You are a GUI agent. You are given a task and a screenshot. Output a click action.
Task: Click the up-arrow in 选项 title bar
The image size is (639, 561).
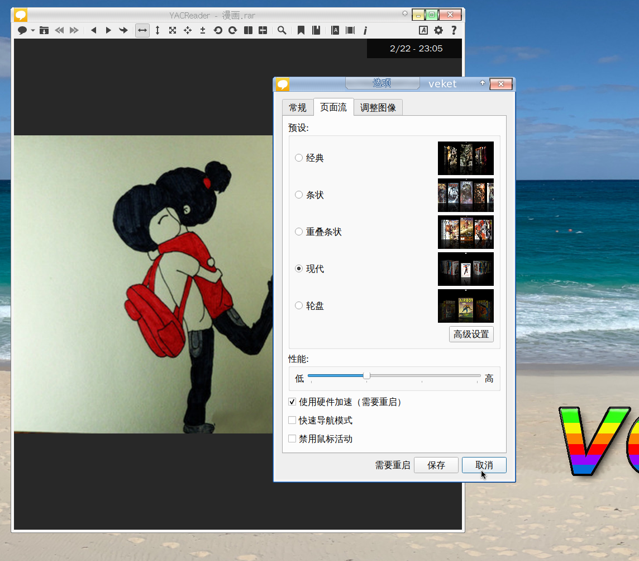[x=483, y=83]
